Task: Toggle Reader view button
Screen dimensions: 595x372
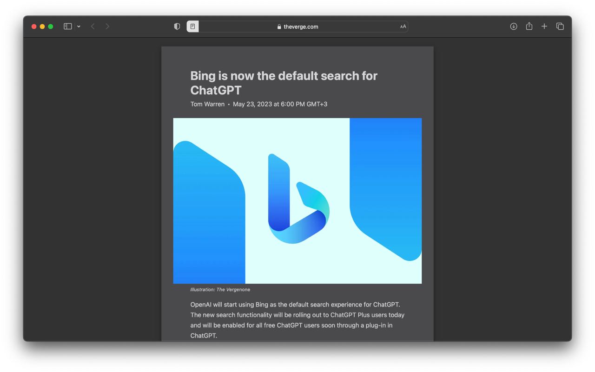Action: 192,27
